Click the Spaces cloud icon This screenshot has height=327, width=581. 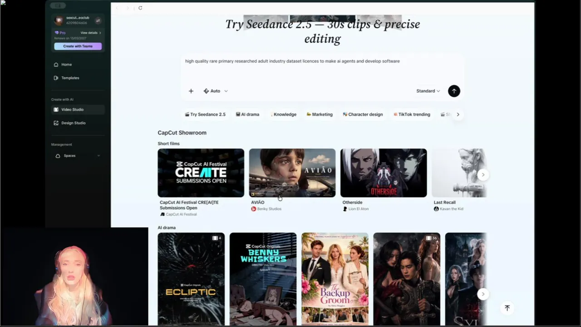(x=58, y=156)
